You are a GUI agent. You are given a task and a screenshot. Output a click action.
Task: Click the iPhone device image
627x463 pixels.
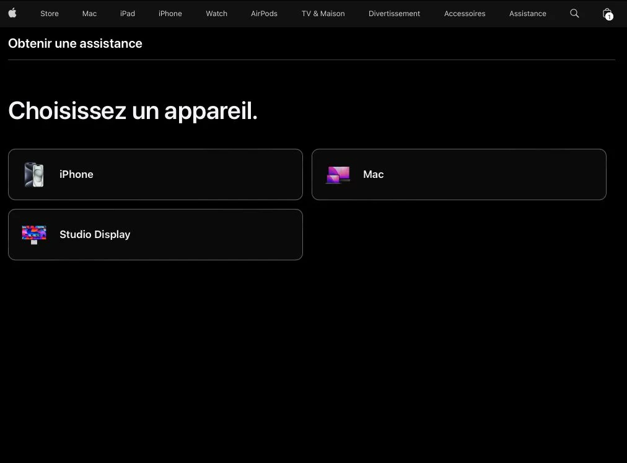coord(34,174)
